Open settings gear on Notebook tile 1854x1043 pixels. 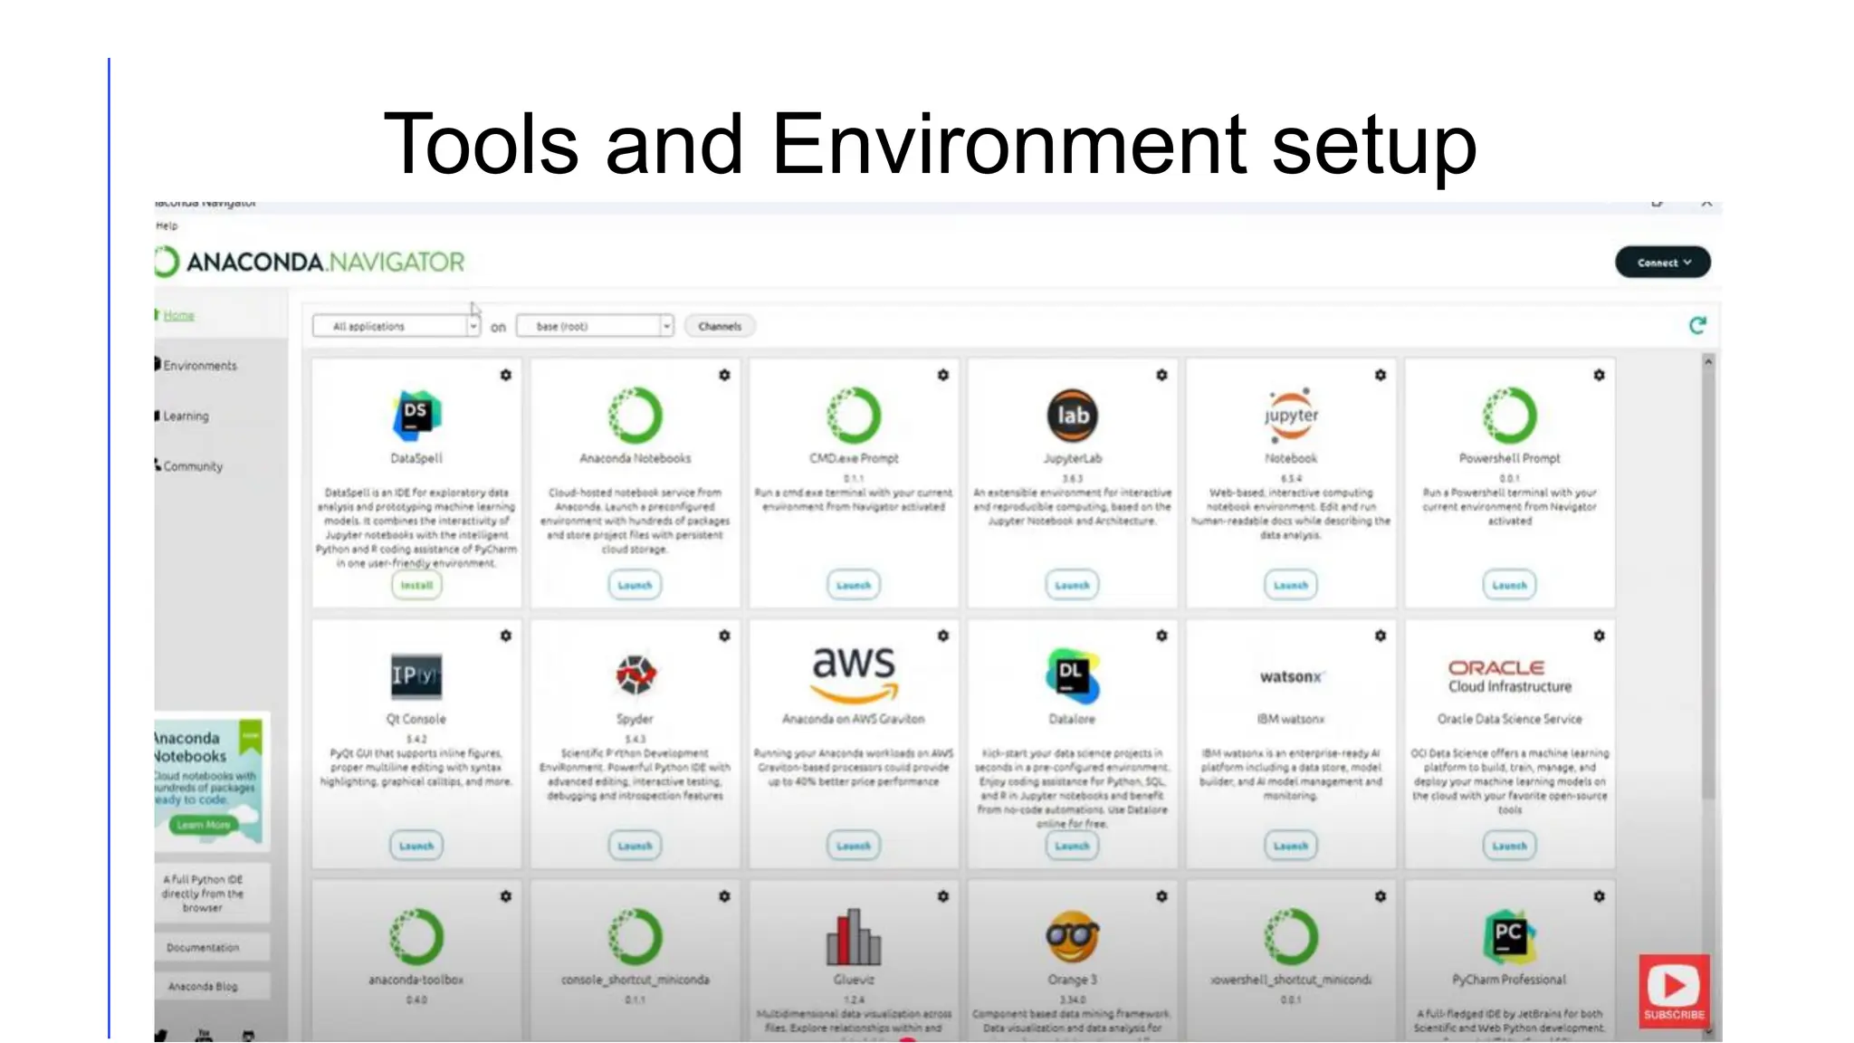1381,375
